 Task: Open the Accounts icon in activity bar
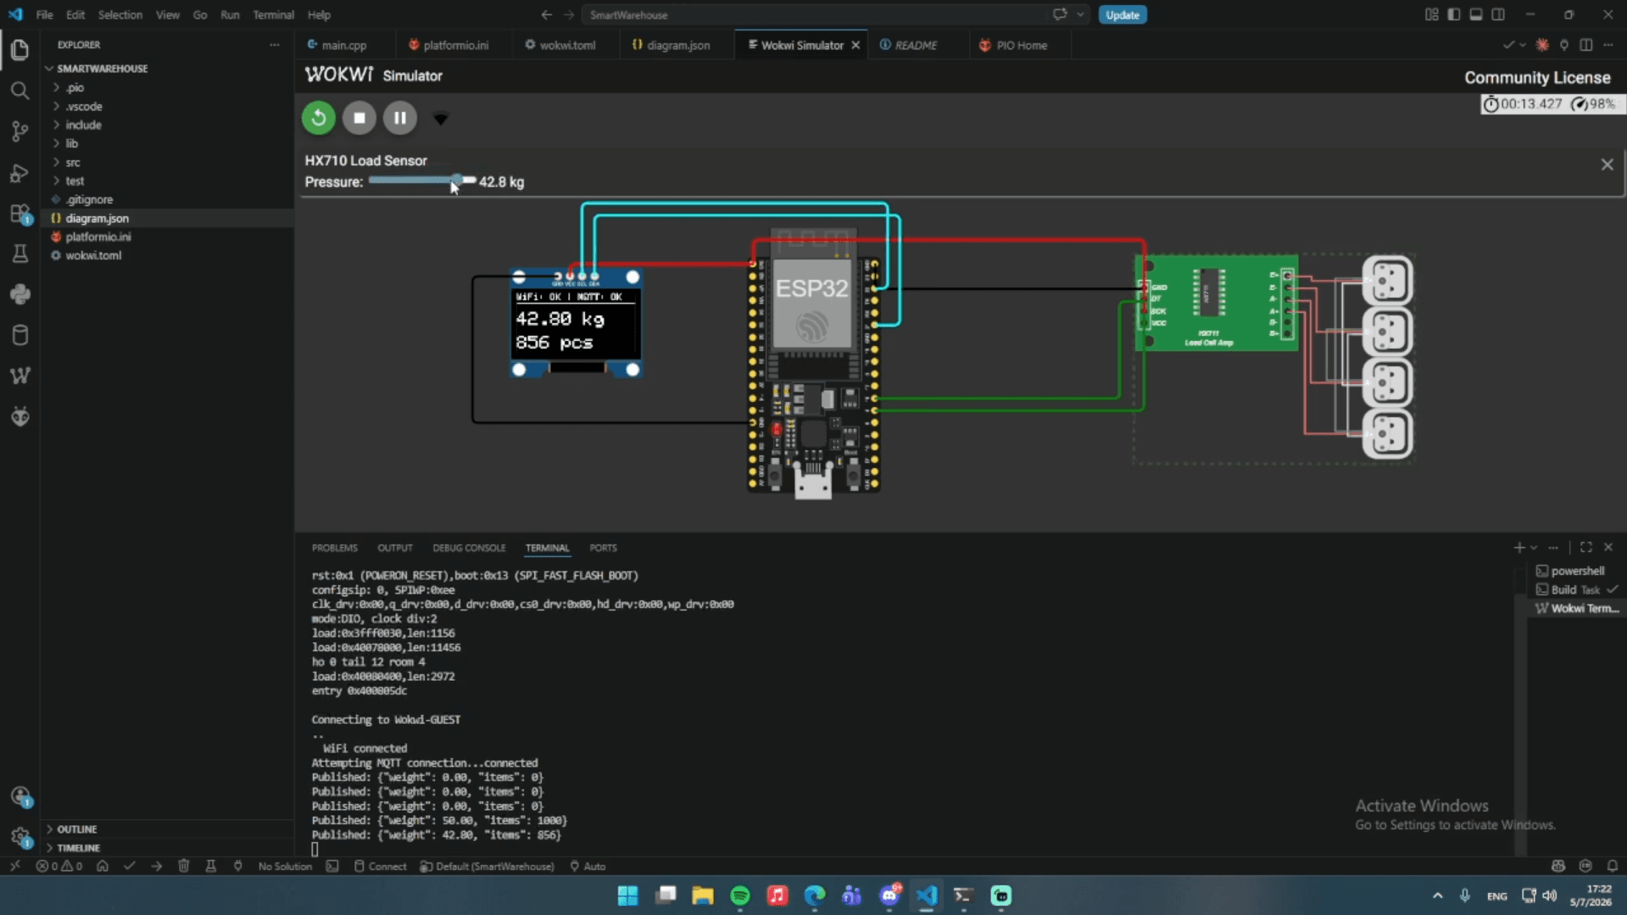(20, 796)
